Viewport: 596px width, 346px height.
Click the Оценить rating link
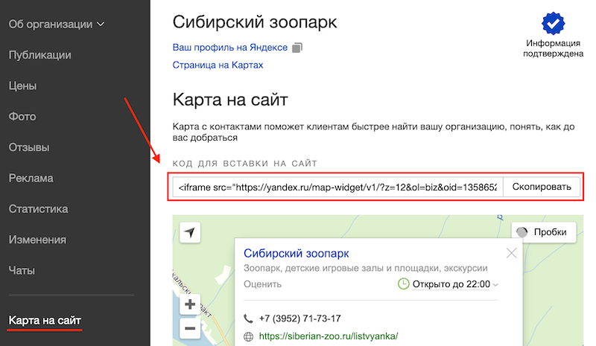(x=262, y=284)
